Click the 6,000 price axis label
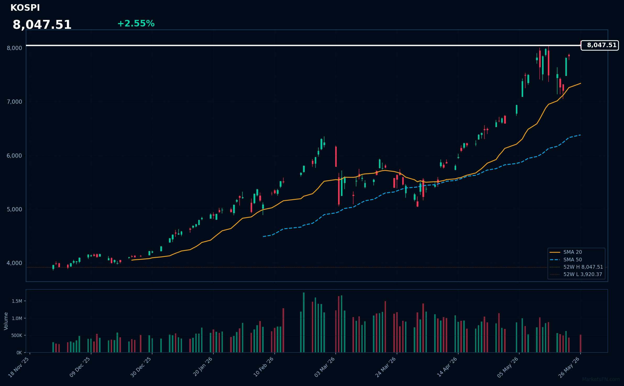624x386 pixels. click(14, 156)
